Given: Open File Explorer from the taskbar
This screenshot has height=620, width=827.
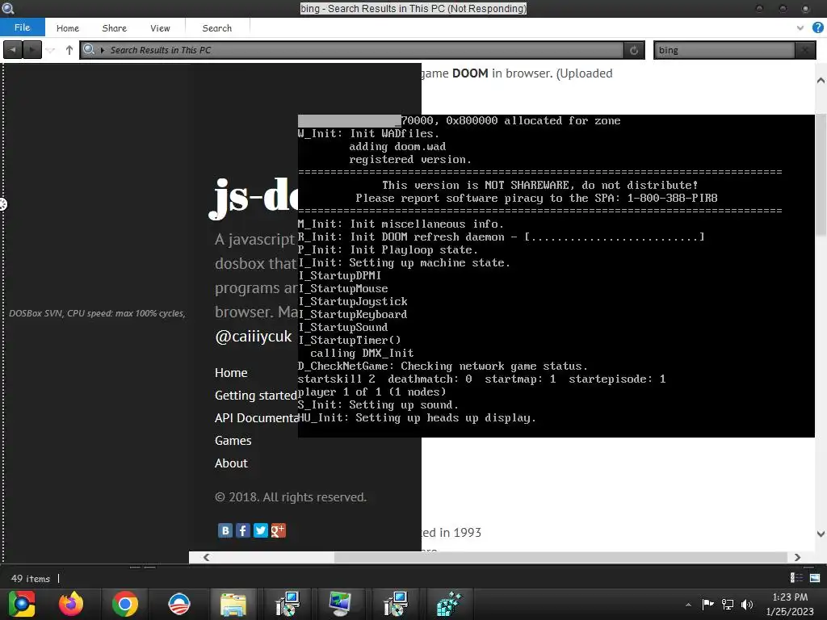Looking at the screenshot, I should (x=233, y=604).
